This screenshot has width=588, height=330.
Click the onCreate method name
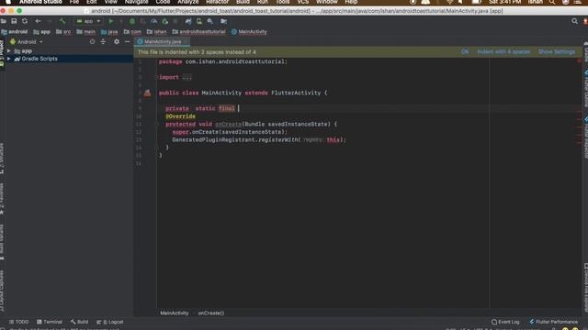[x=228, y=125]
